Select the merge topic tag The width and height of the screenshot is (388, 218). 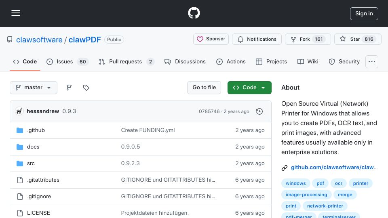345,195
